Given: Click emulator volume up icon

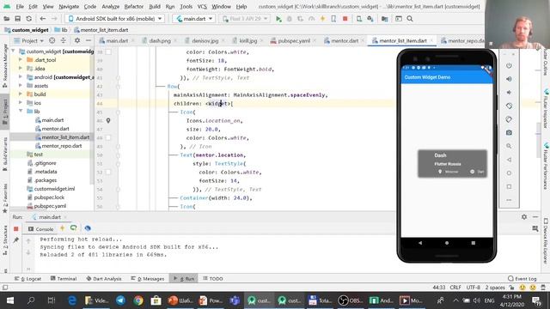Looking at the screenshot, I should click(x=509, y=79).
